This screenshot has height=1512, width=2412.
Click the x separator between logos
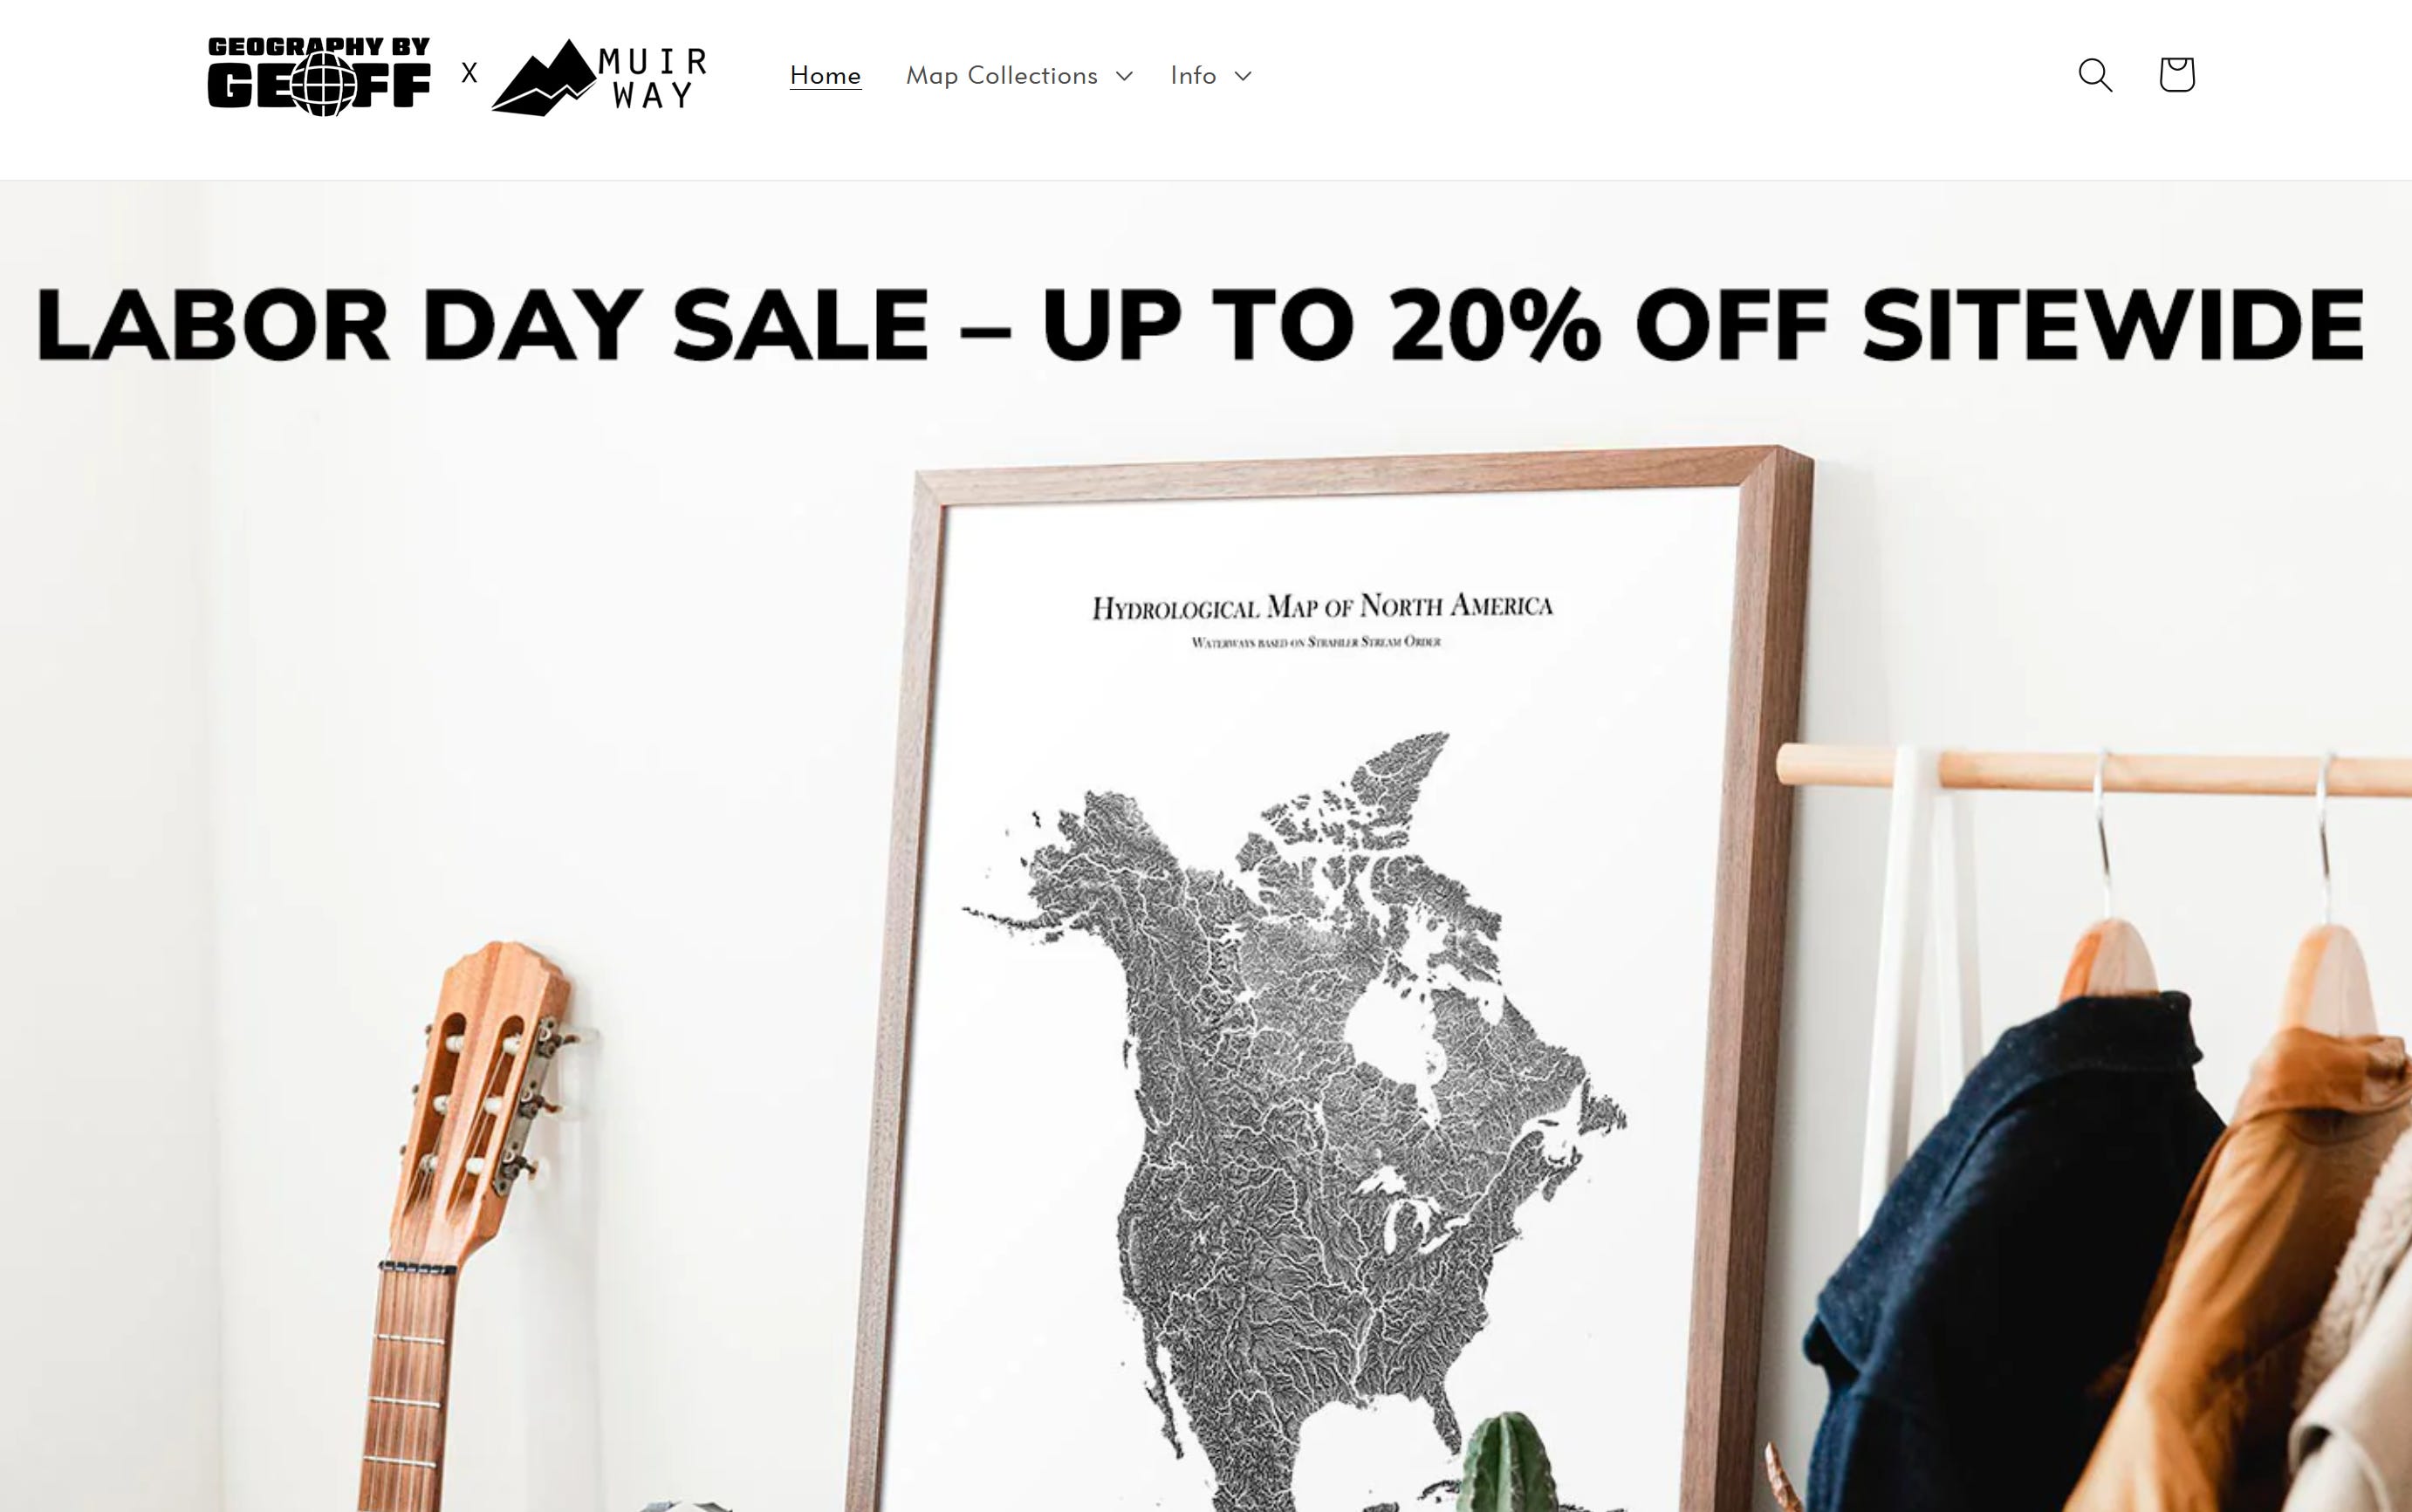click(469, 73)
